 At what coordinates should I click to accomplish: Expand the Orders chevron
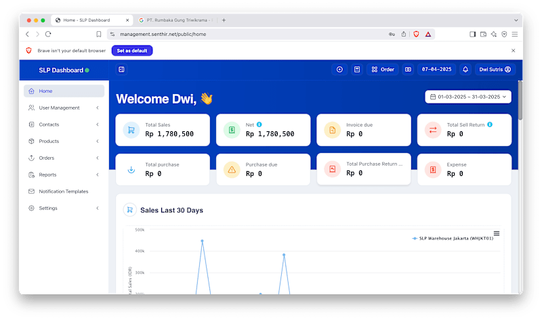[98, 158]
